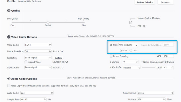The height and width of the screenshot is (102, 181).
Task: Click the quality slider handle
Action: click(x=48, y=22)
